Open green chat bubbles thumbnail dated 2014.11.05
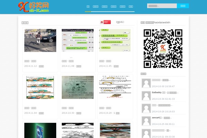Viewport: 207px width, 138px height. tap(115, 40)
